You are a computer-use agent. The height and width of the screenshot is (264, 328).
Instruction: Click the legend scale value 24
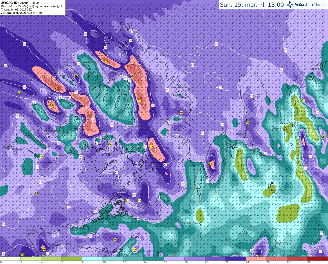(x=248, y=262)
